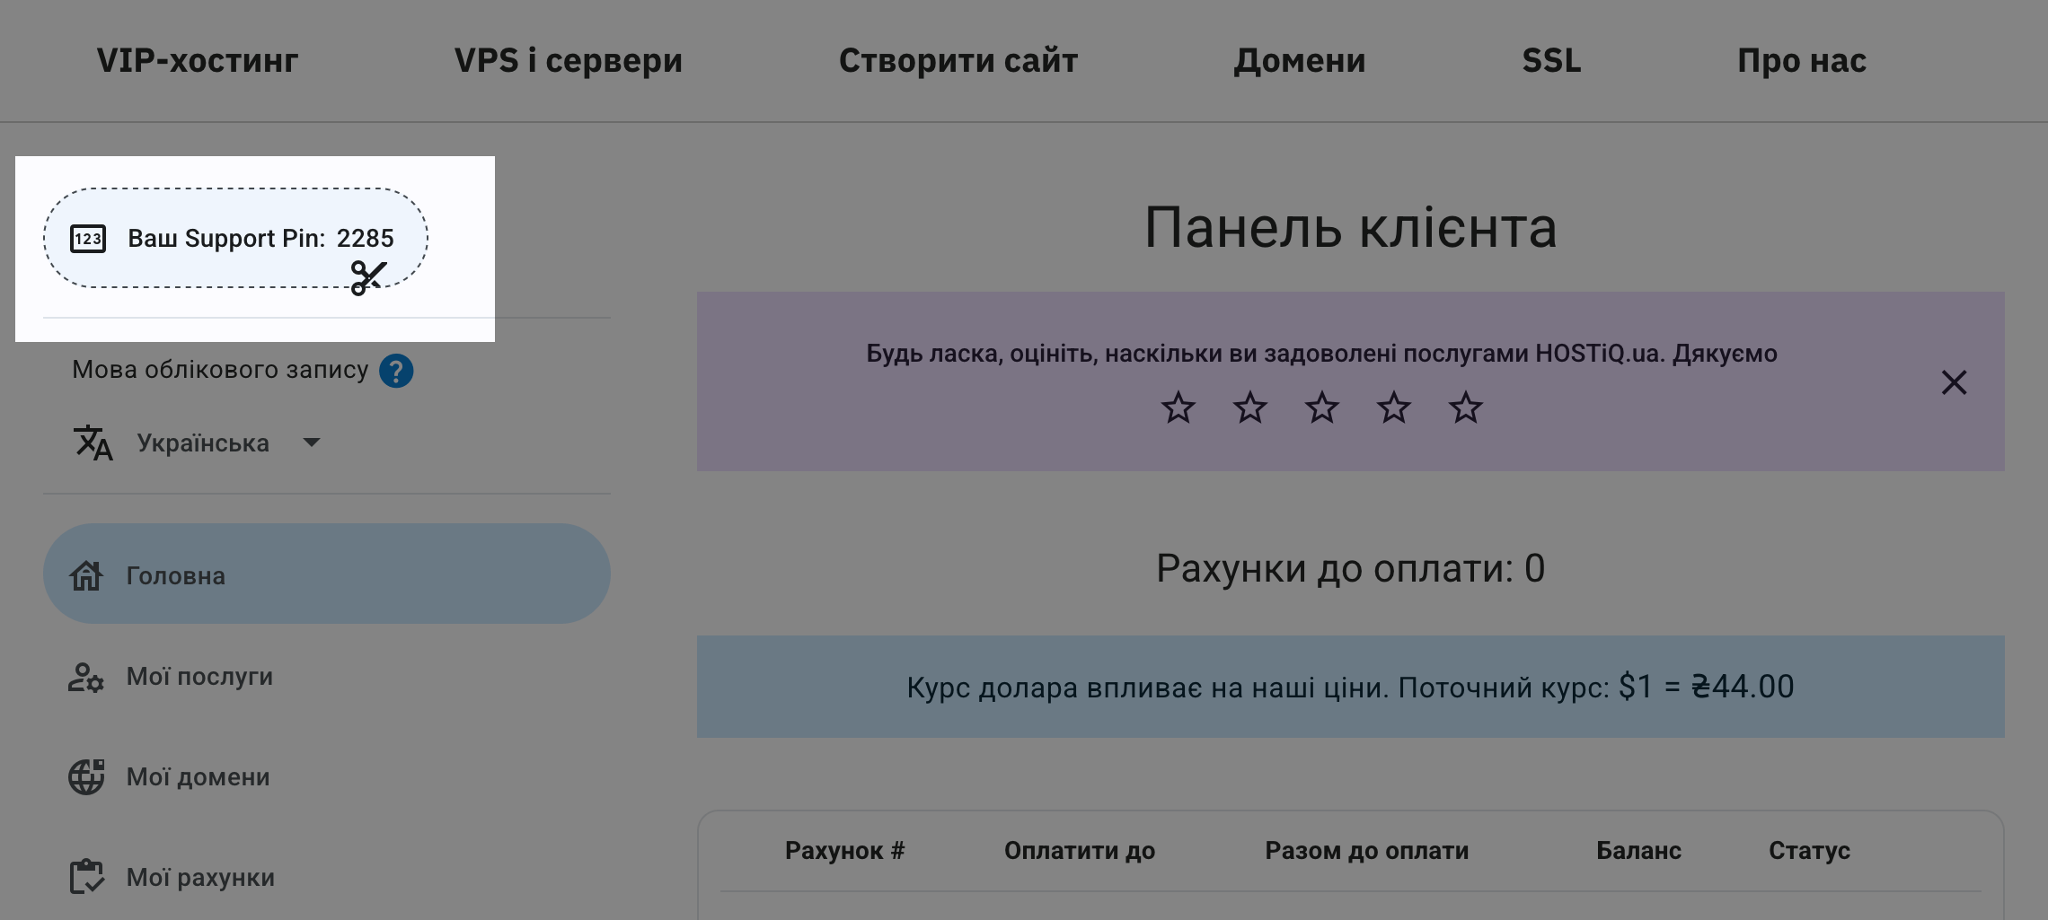This screenshot has height=920, width=2048.
Task: Click the globe icon for Мої домени
Action: 86,777
